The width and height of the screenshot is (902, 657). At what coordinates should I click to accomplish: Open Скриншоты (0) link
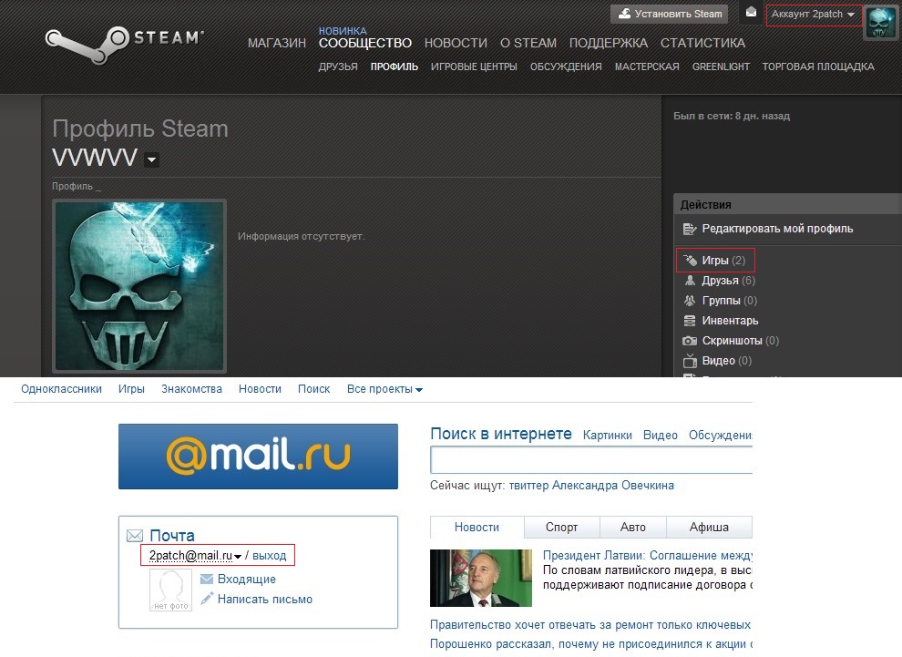click(x=741, y=341)
